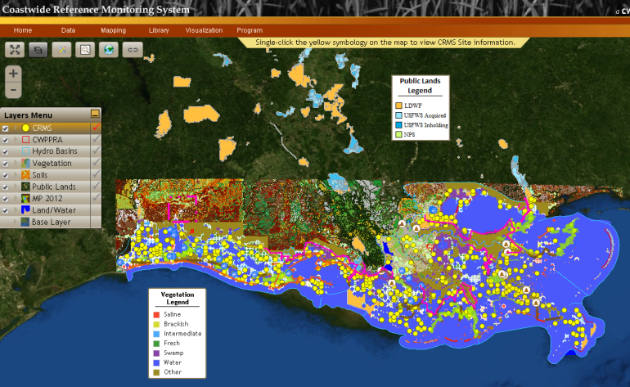
Task: Expand the Soils layer sublist
Action: [x=15, y=175]
